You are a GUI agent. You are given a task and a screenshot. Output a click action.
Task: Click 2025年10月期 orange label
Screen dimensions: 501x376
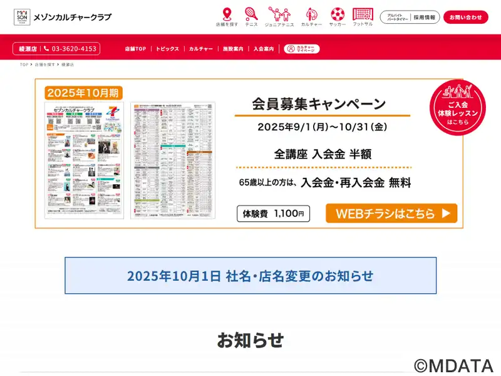(83, 93)
